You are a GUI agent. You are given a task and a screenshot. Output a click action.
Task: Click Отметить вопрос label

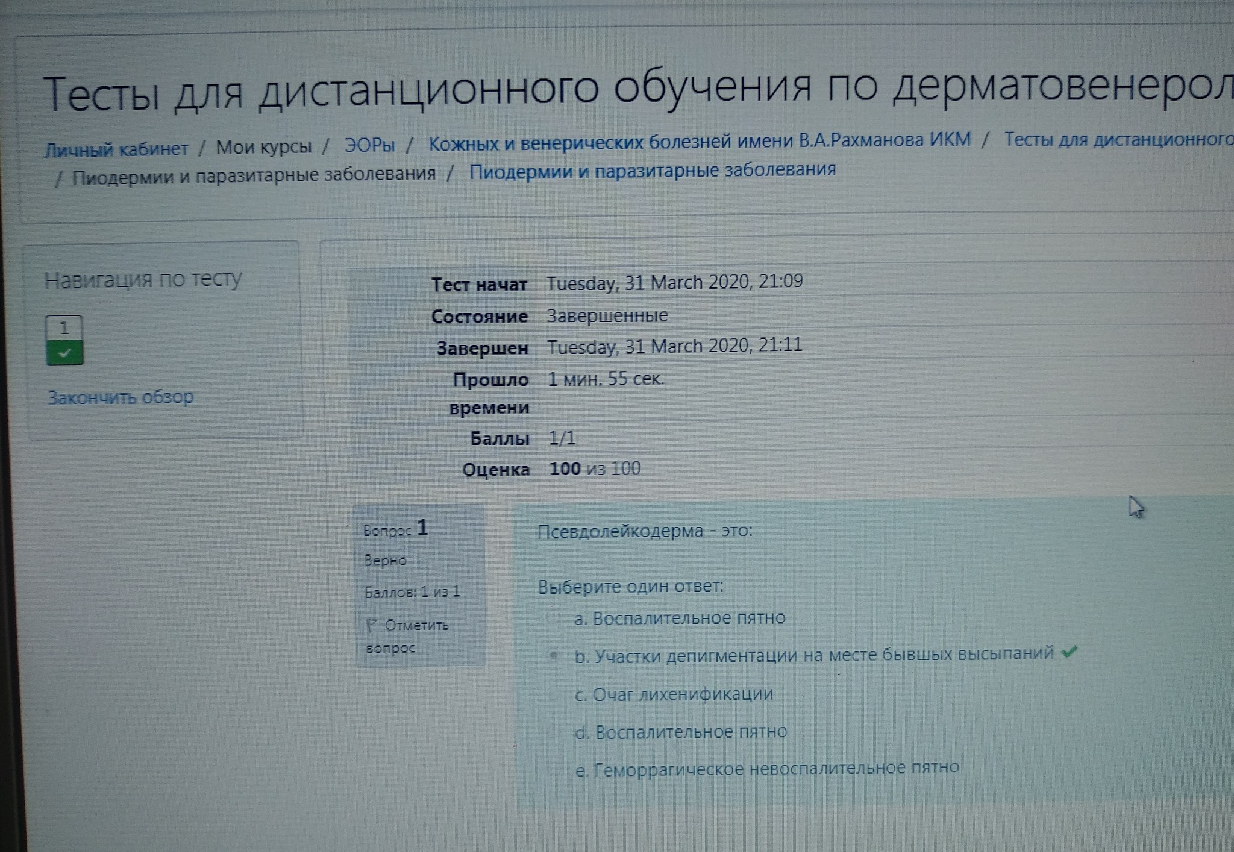point(407,636)
